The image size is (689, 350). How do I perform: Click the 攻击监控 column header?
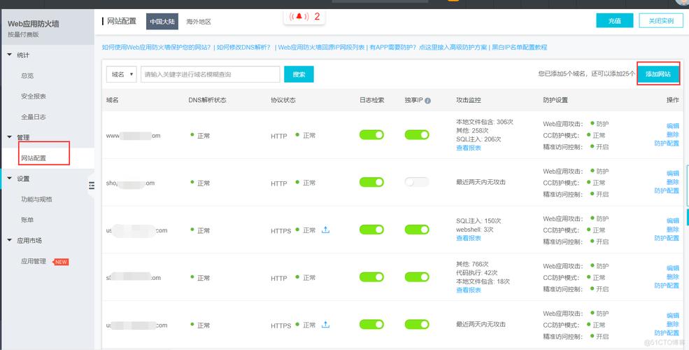click(x=469, y=100)
